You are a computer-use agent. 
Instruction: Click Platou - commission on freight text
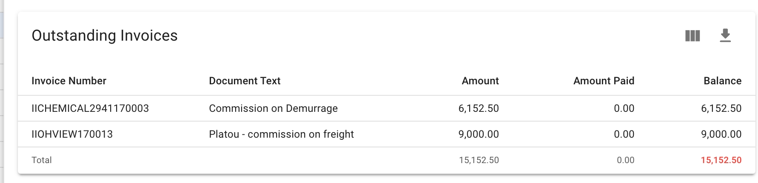coord(281,134)
